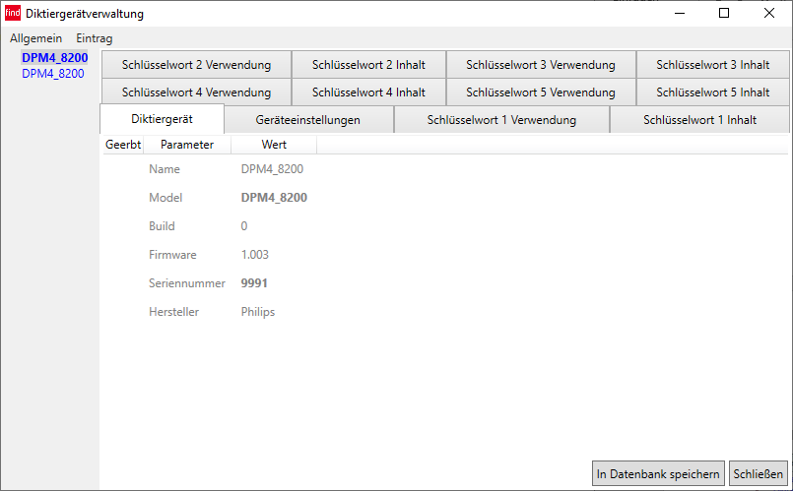Screen dimensions: 793x491
Task: Select the bold DPM4_8200 tree entry
Action: (54, 58)
